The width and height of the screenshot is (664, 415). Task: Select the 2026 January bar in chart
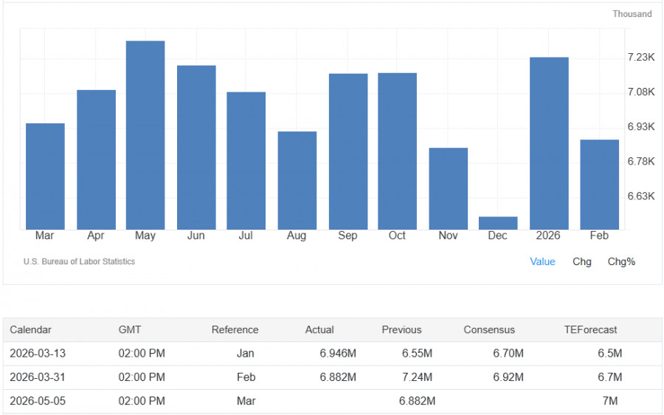549,143
